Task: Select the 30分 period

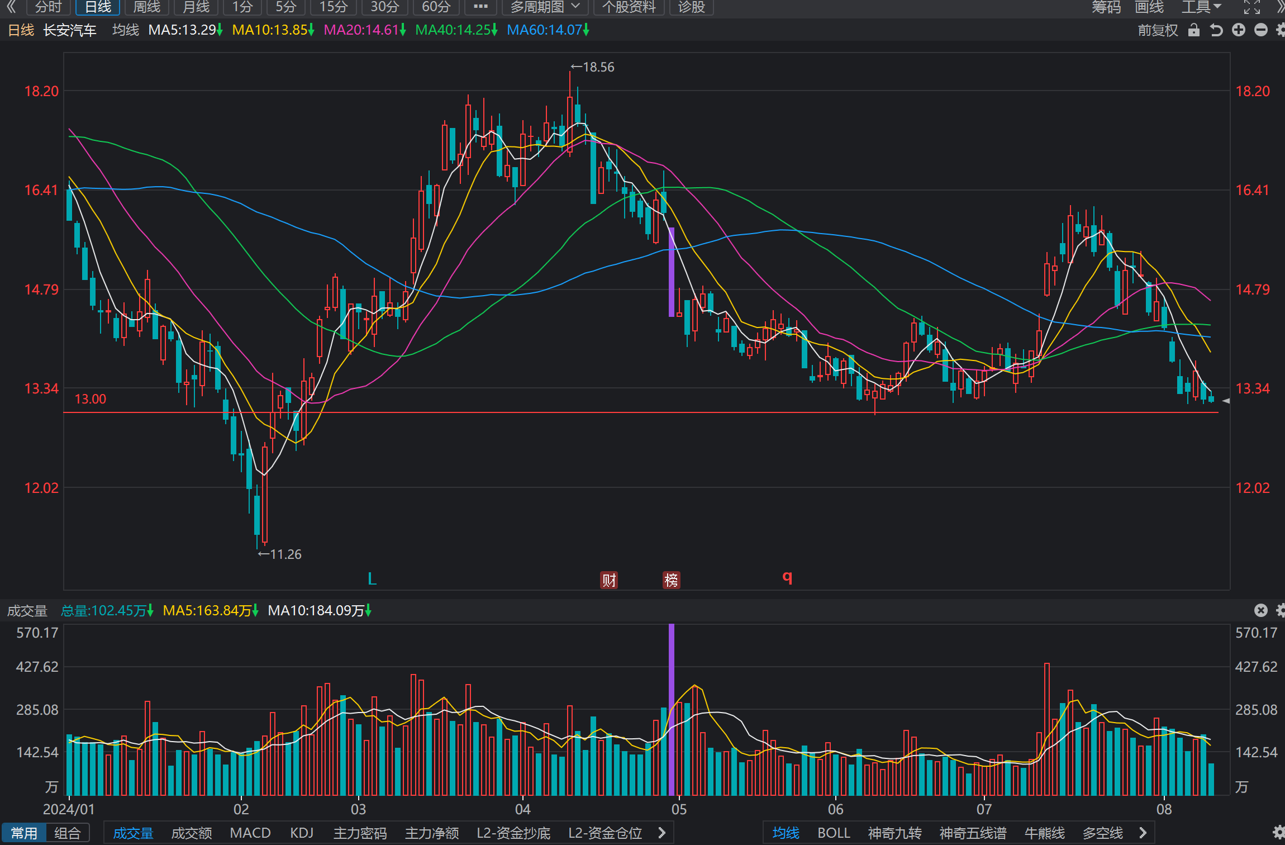Action: pos(385,7)
